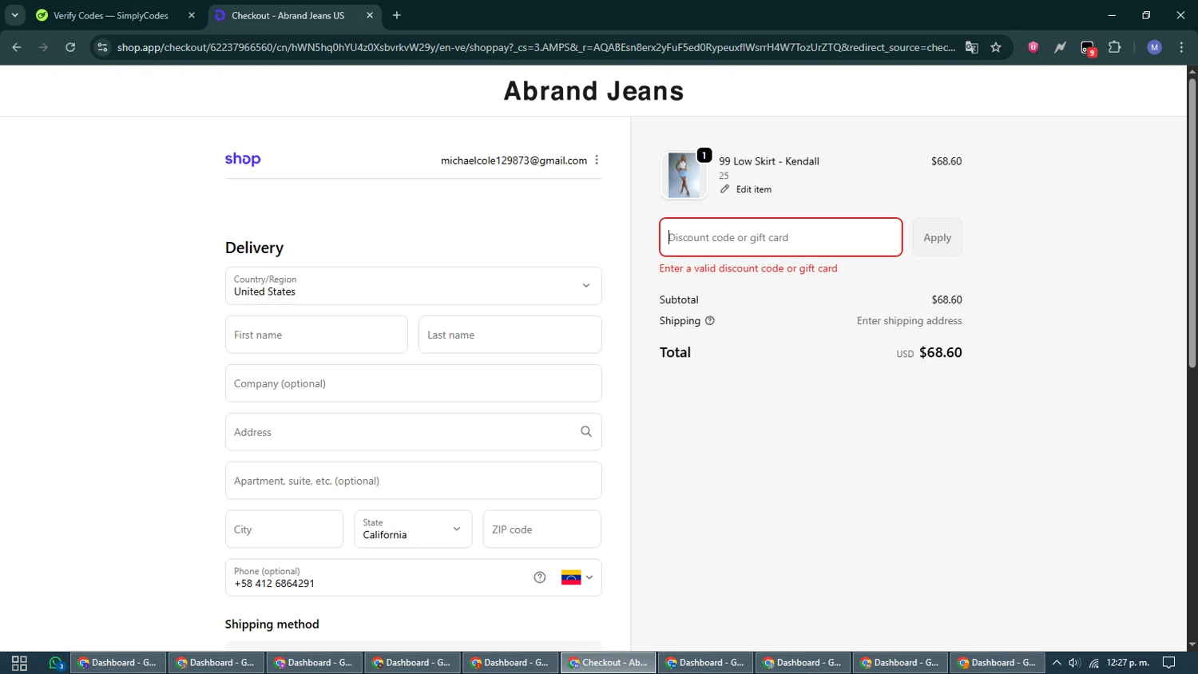Click the taskbar clock 12:27 p. m.
This screenshot has height=674, width=1198.
1128,663
